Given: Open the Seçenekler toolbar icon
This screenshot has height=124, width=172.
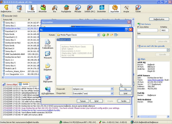Looking at the screenshot, I should point(115,9).
